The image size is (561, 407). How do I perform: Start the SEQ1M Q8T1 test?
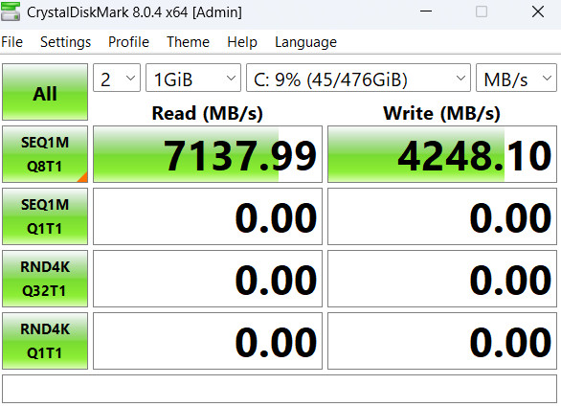pos(45,154)
